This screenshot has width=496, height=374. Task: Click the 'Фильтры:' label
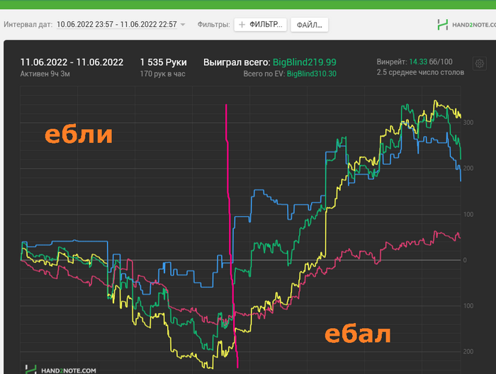click(x=213, y=24)
